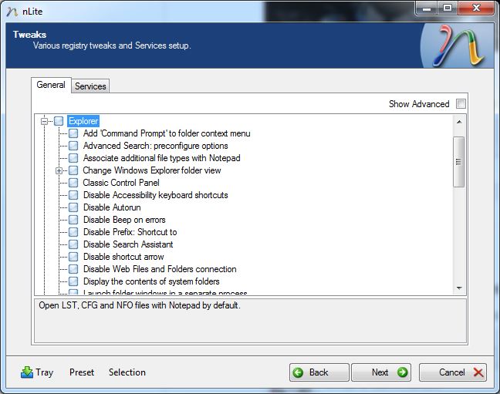Select 'Disable Web Files and Folders connection' row
This screenshot has height=394, width=500.
click(x=160, y=269)
